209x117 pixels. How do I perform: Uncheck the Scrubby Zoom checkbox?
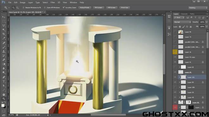[64, 8]
